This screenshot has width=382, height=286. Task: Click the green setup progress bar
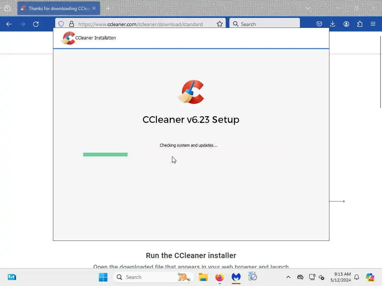105,155
